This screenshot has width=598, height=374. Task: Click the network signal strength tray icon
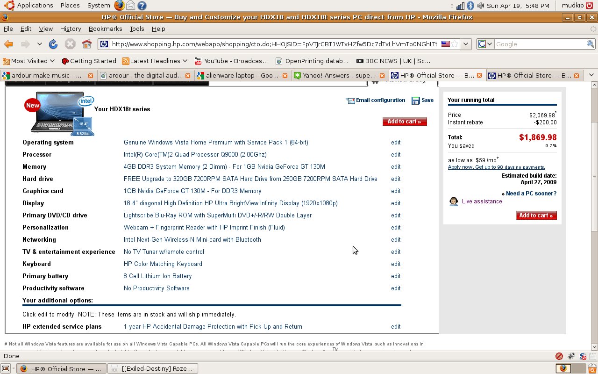pyautogui.click(x=461, y=6)
